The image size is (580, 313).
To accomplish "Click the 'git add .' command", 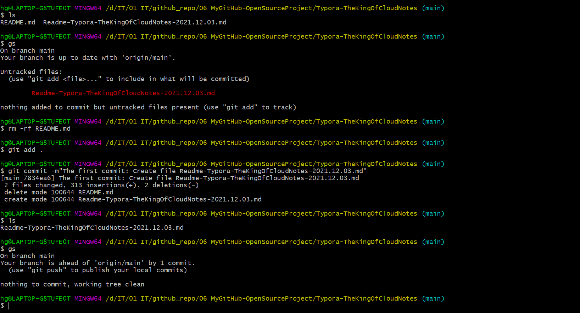I will [x=22, y=150].
